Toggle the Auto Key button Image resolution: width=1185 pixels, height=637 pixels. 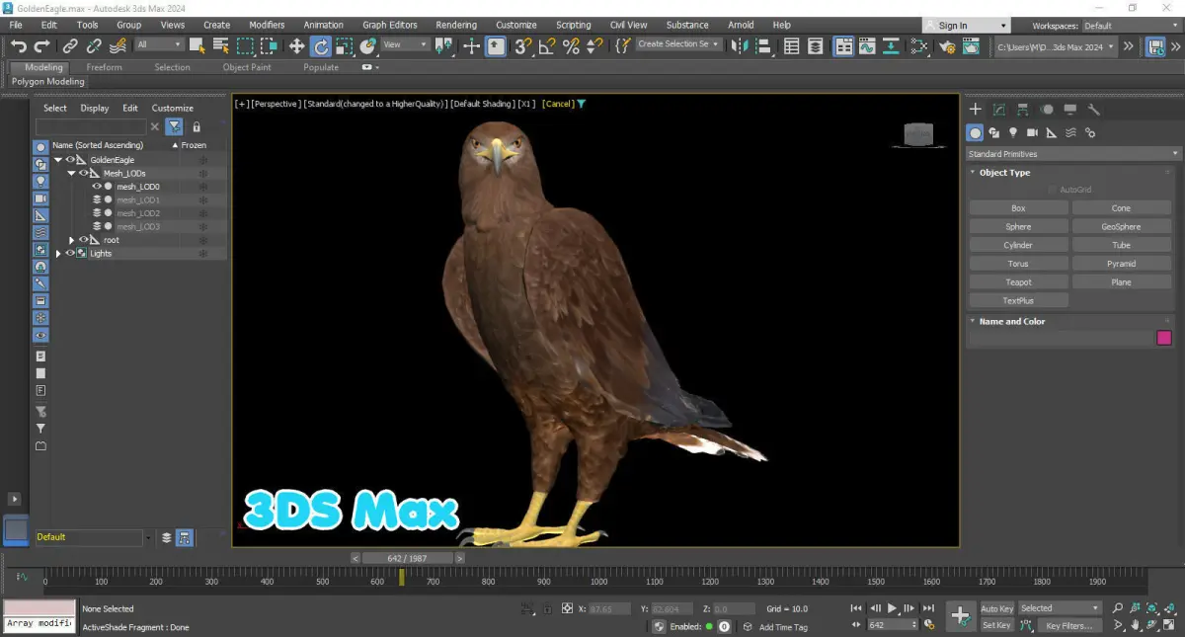996,608
